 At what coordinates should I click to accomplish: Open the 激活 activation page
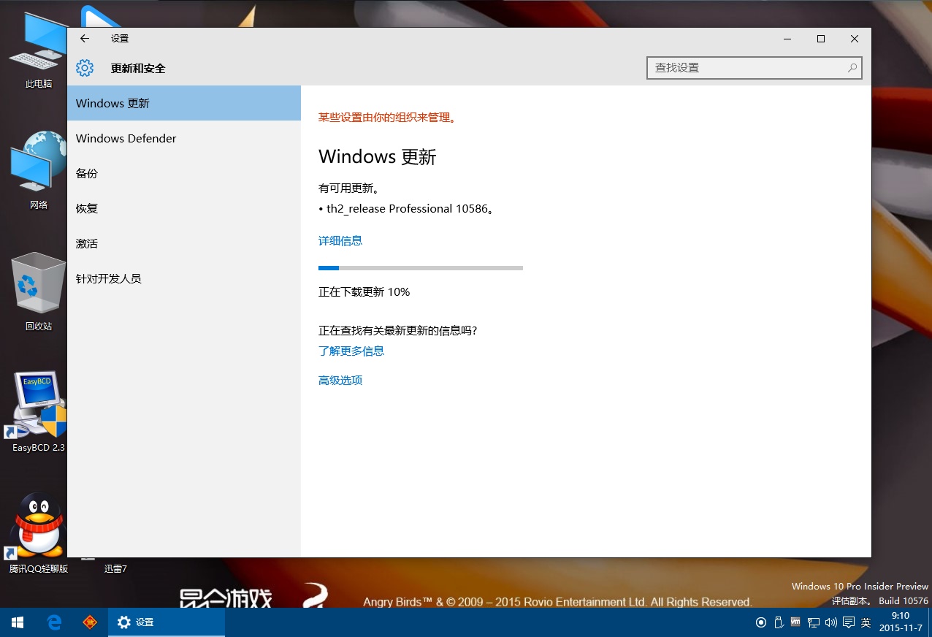pyautogui.click(x=184, y=243)
